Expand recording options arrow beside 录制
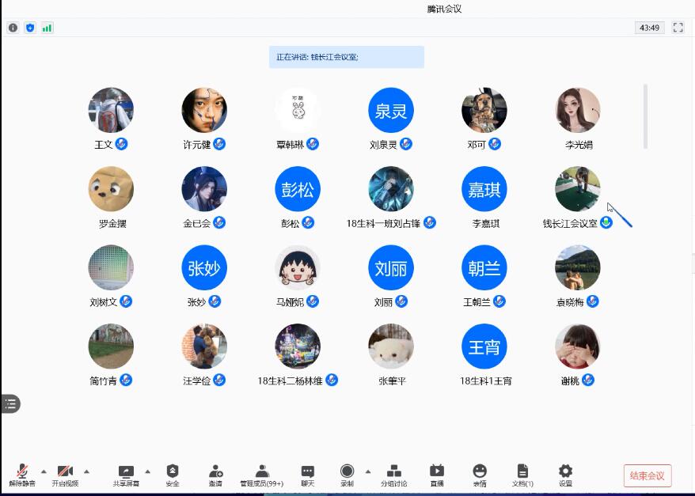695x496 pixels. coord(367,471)
